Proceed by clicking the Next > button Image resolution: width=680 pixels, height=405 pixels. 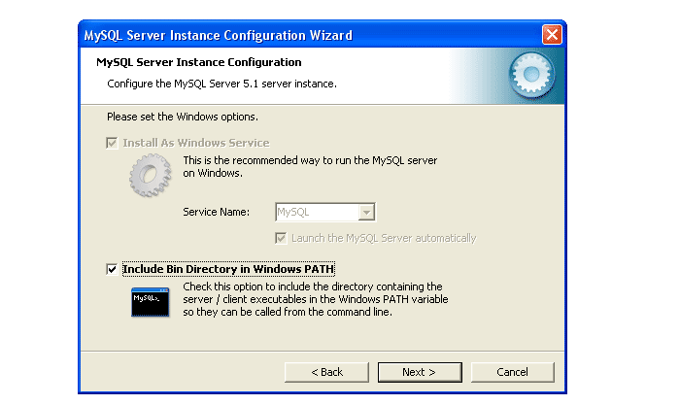pyautogui.click(x=419, y=372)
